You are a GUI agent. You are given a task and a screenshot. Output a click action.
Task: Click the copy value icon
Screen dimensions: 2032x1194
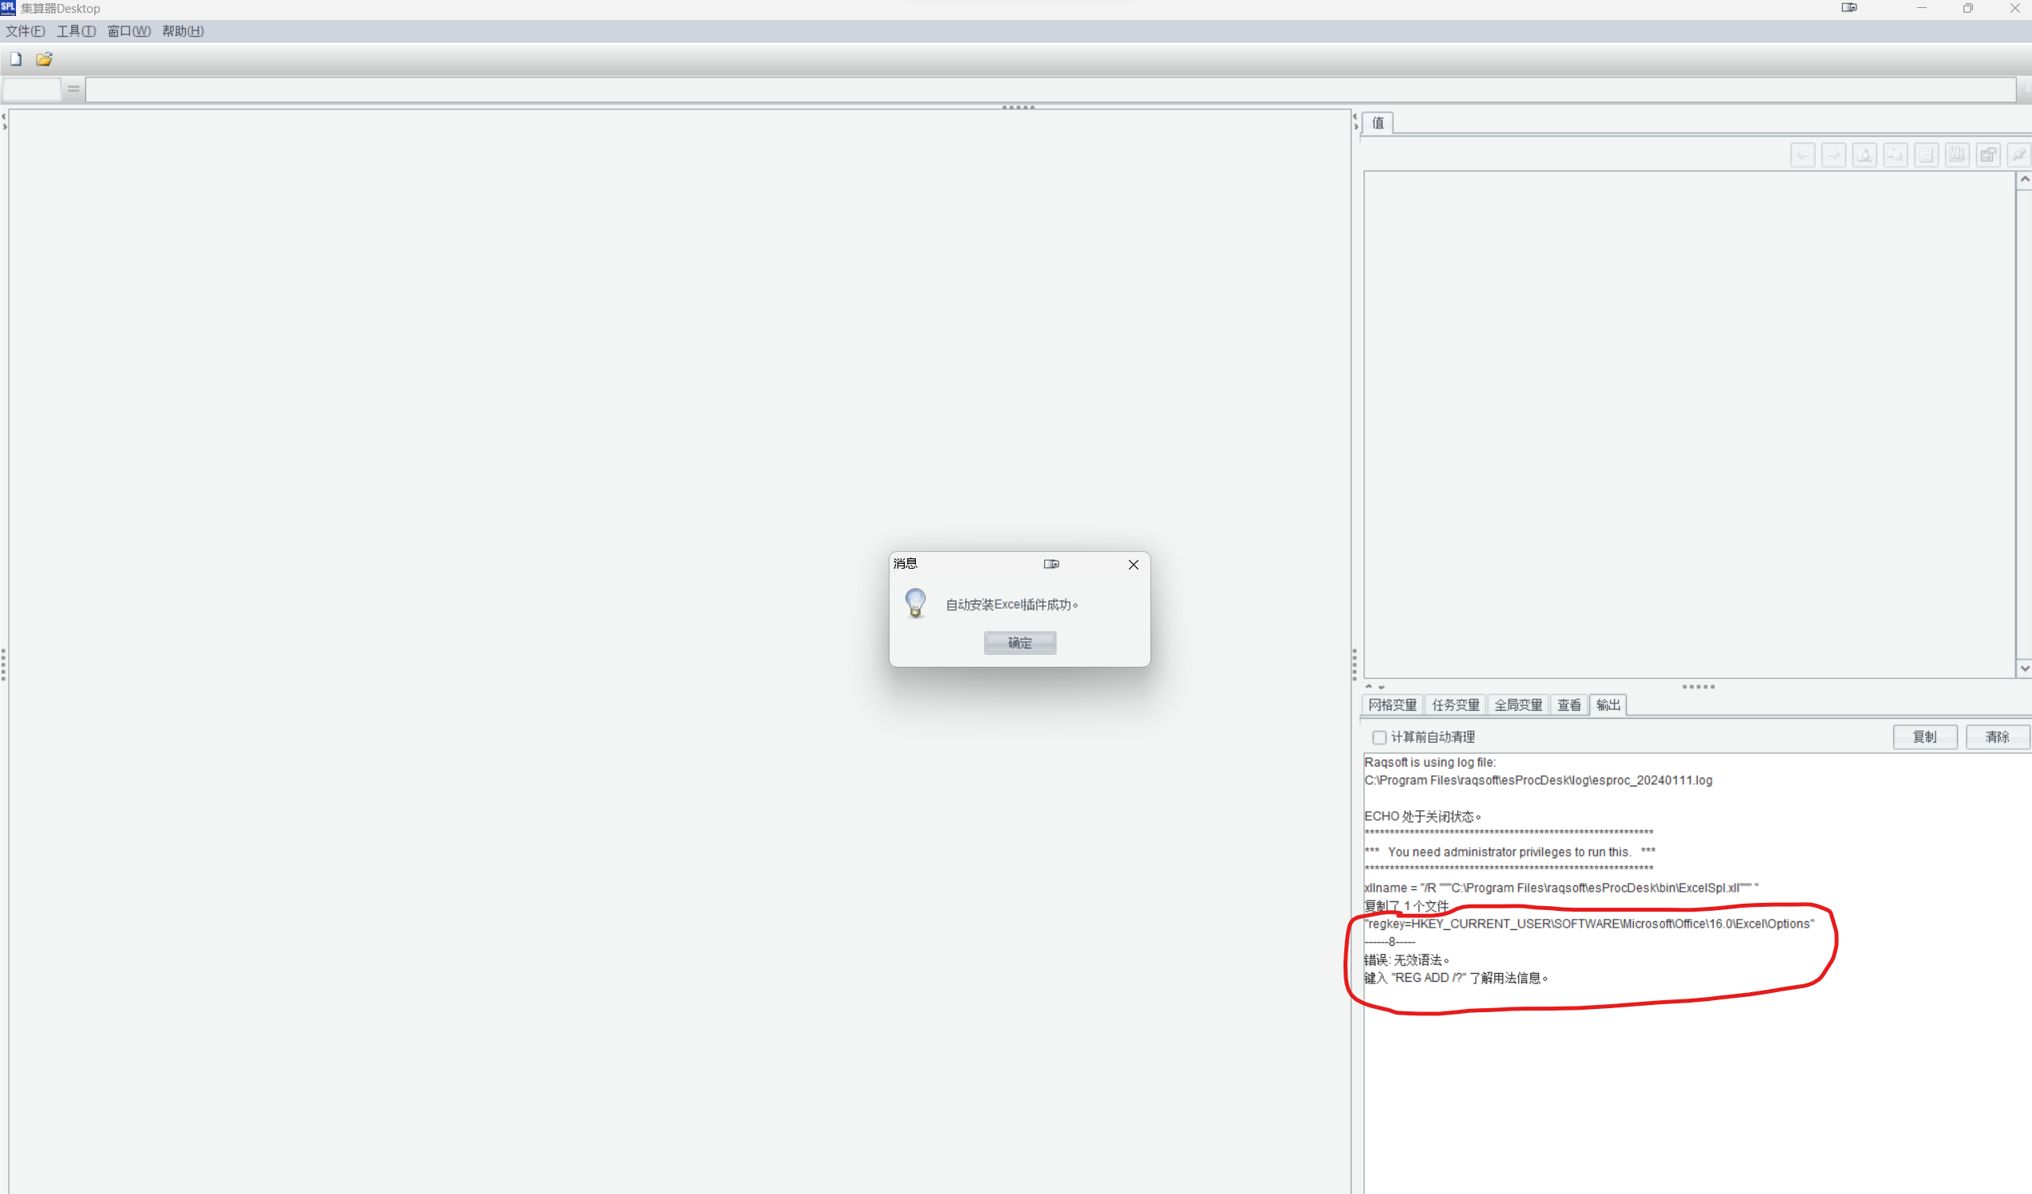click(1895, 155)
